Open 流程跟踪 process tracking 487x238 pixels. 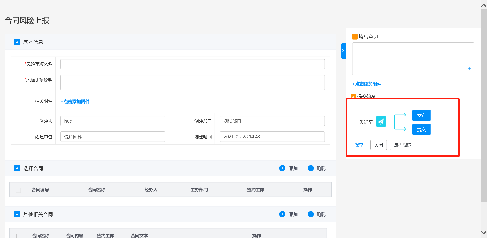402,145
